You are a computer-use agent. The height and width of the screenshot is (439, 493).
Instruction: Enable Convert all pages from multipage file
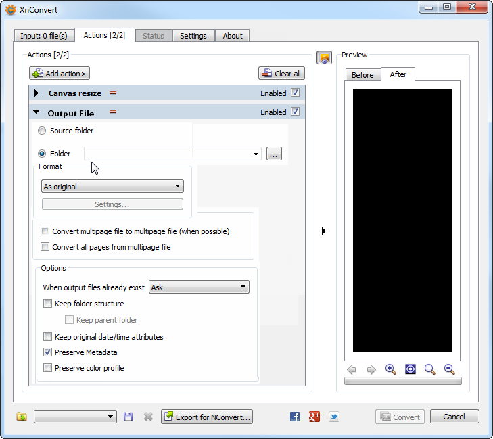pos(45,246)
